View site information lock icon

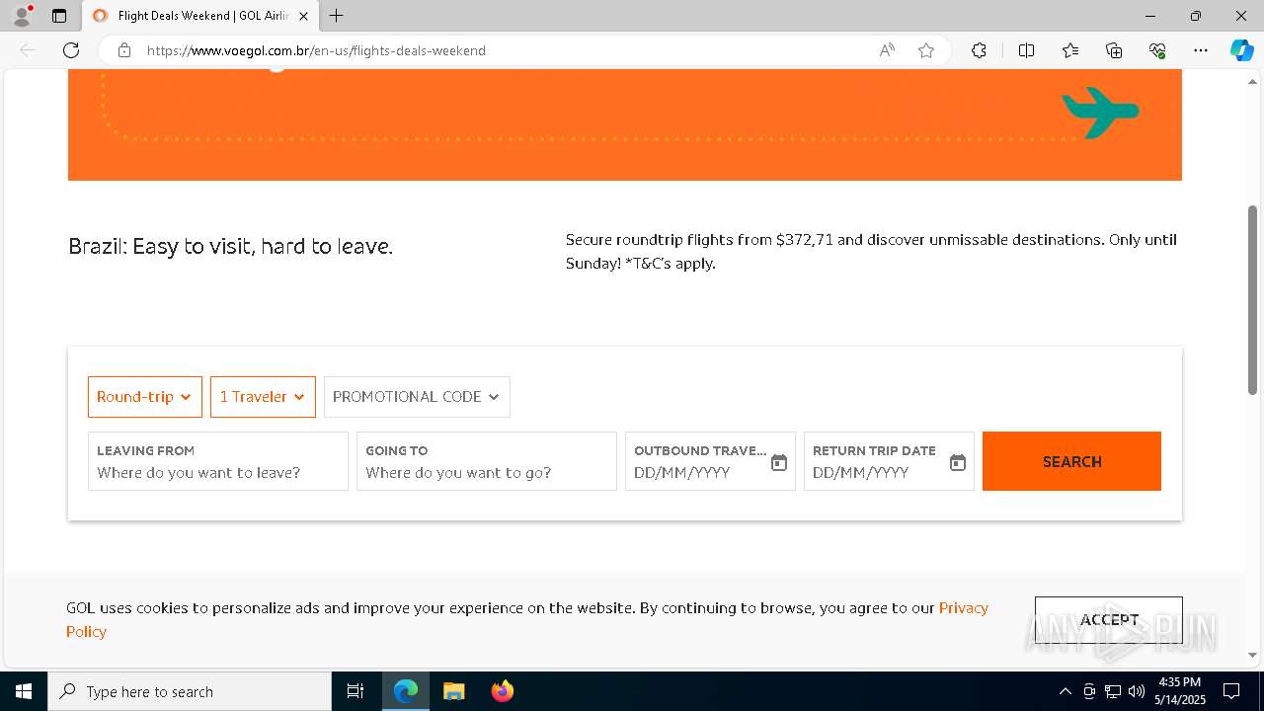124,50
